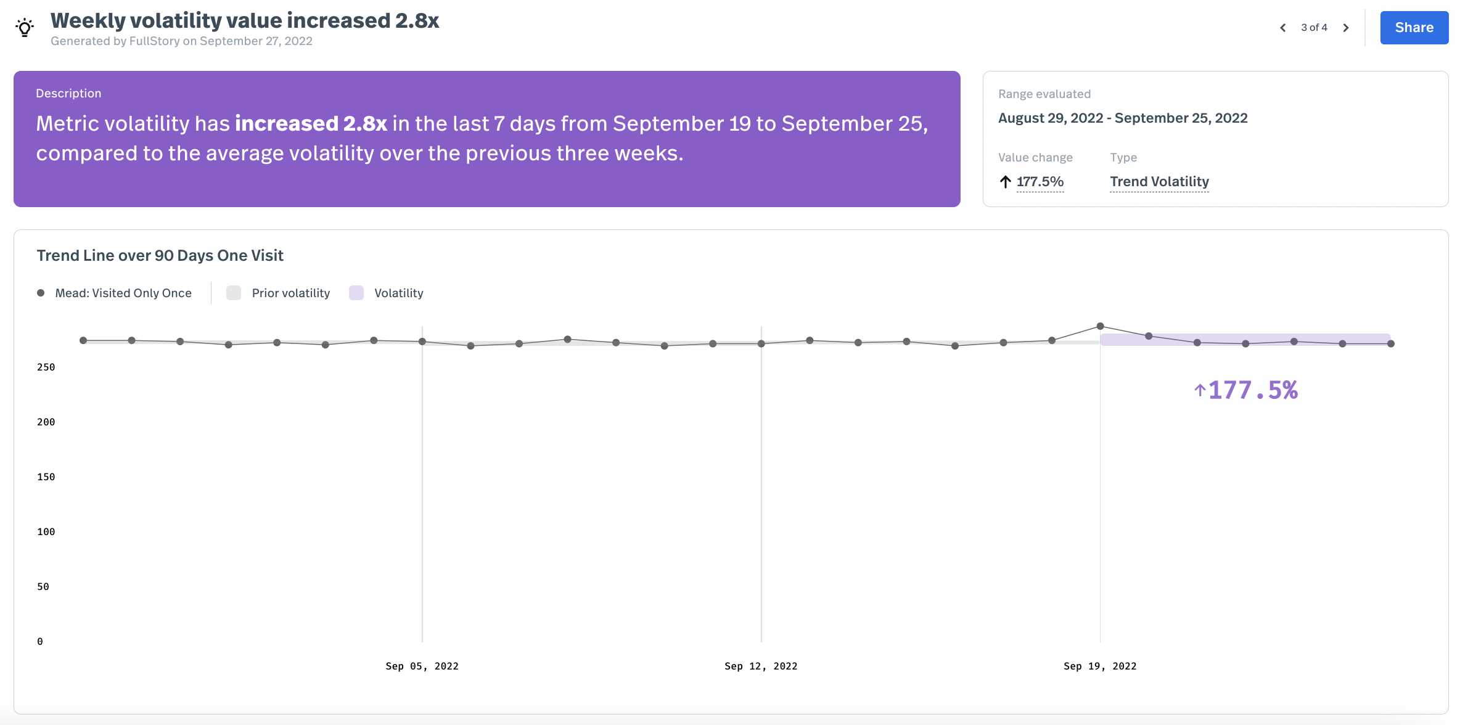Viewport: 1460px width, 725px height.
Task: Click the last data point on the trend line
Action: coord(1391,343)
